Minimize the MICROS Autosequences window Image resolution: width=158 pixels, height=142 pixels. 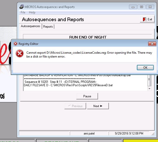[133, 7]
